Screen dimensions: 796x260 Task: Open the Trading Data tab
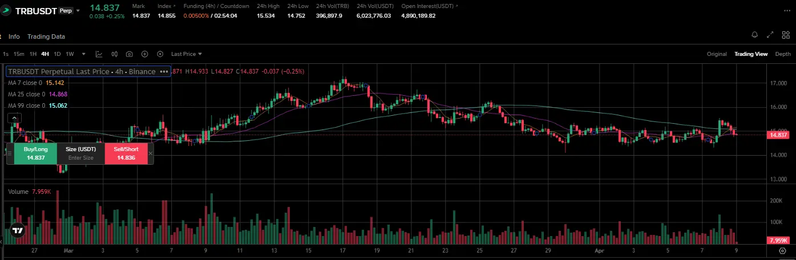tap(46, 36)
